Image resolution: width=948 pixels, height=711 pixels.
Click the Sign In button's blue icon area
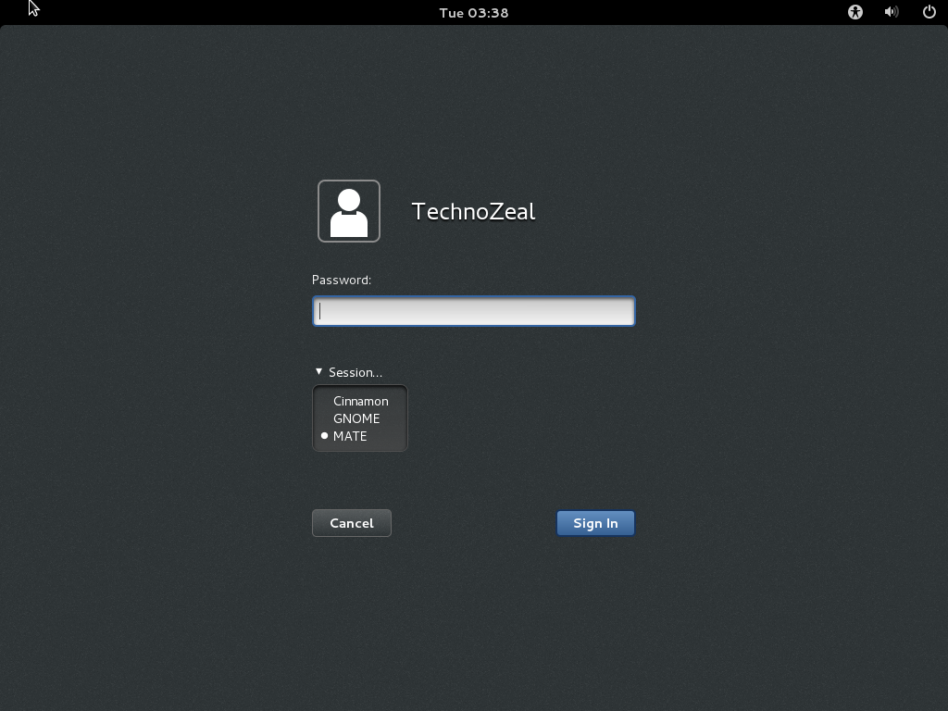point(595,523)
